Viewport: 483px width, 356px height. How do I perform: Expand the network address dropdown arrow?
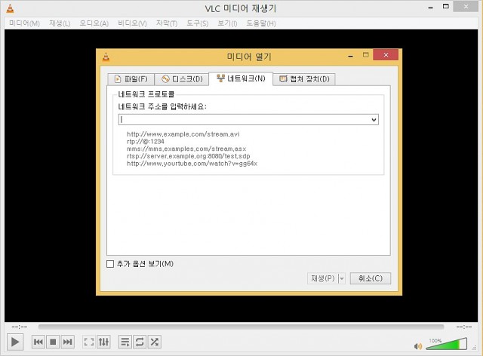tap(374, 119)
